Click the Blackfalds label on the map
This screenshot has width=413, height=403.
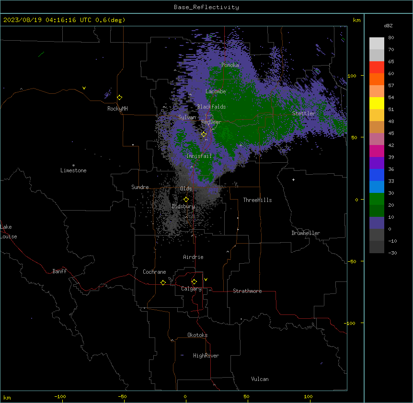pyautogui.click(x=211, y=107)
